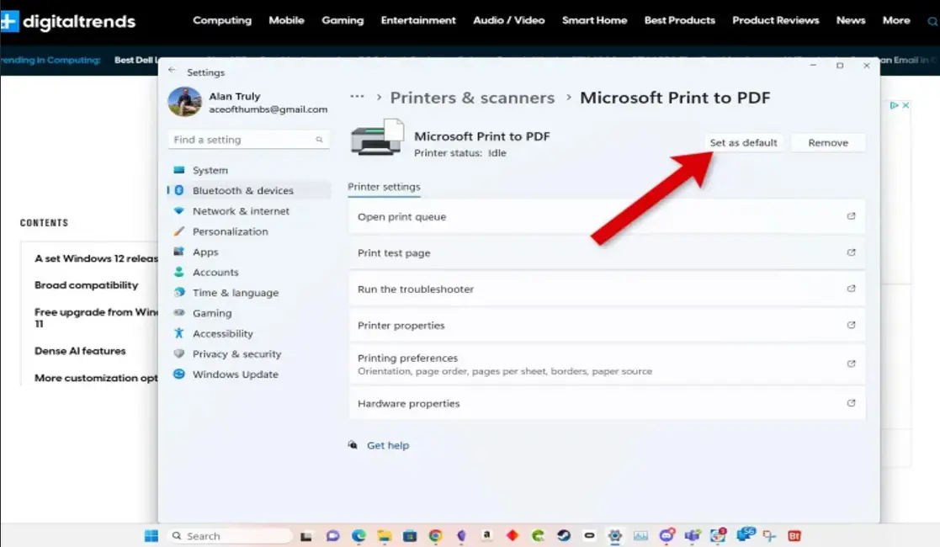Open the Entertainment section
The image size is (940, 547).
tap(418, 20)
